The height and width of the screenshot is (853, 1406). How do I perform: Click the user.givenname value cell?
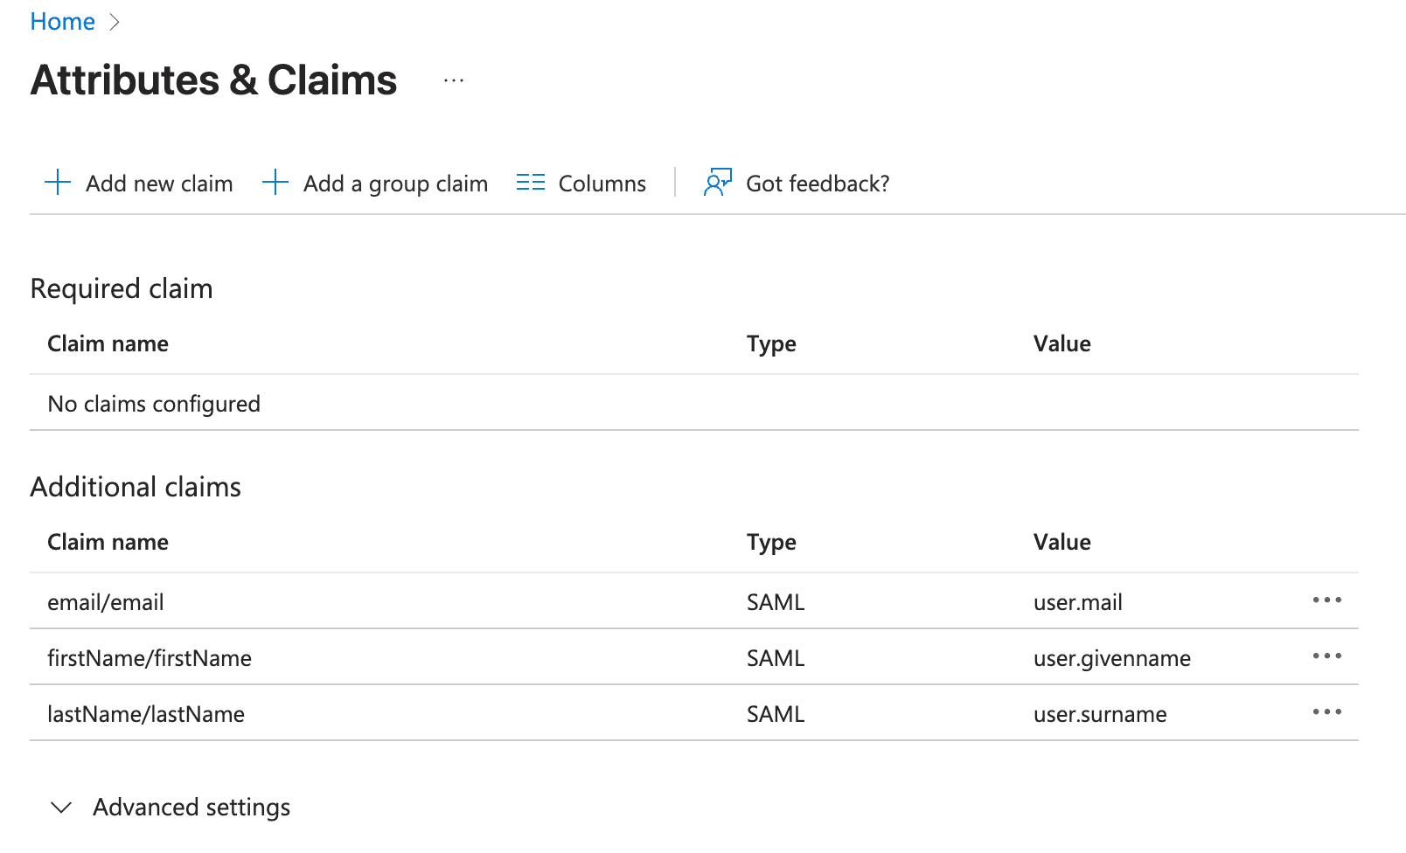point(1111,658)
